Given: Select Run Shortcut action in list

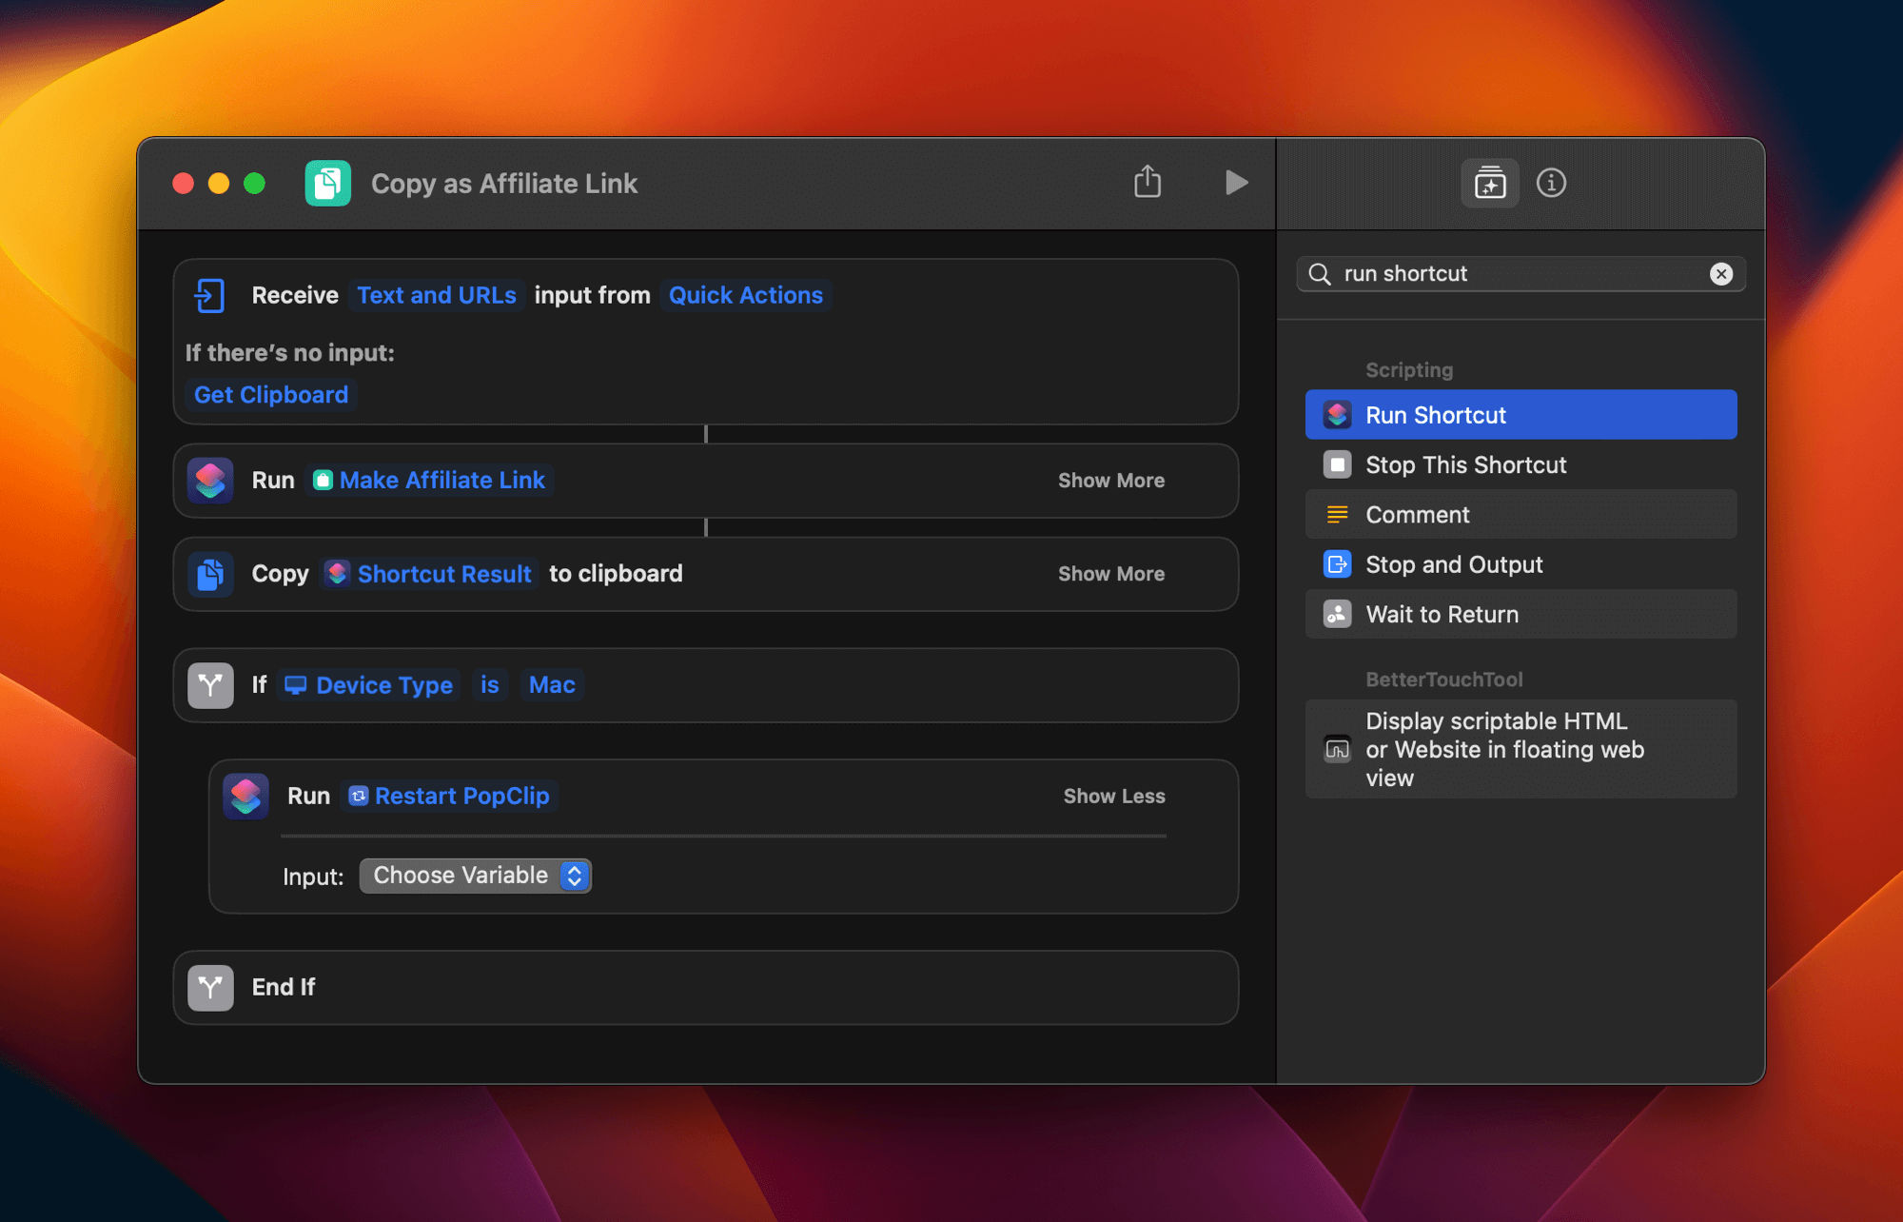Looking at the screenshot, I should pyautogui.click(x=1520, y=415).
